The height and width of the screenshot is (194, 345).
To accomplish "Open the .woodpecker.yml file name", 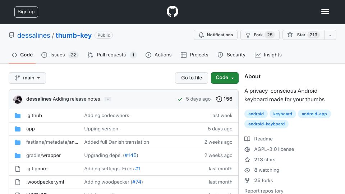I will 45,182.
